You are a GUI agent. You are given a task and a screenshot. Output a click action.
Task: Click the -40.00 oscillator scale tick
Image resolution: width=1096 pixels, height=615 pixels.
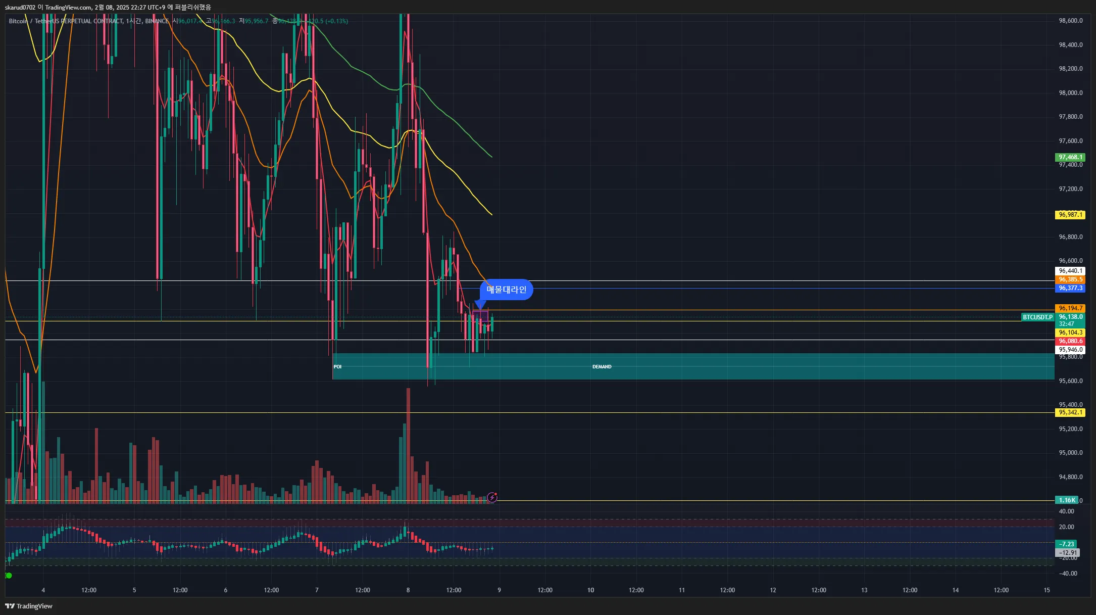point(1067,574)
